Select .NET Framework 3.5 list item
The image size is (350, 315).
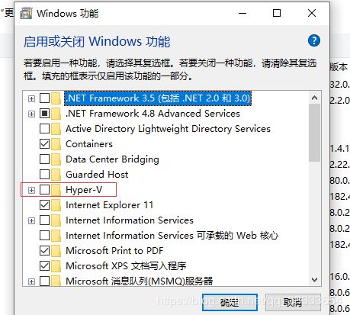pyautogui.click(x=158, y=98)
